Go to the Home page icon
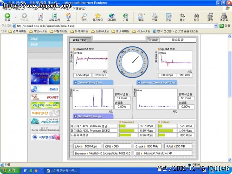Image resolution: width=232 pixels, height=174 pixels. pyautogui.click(x=68, y=16)
